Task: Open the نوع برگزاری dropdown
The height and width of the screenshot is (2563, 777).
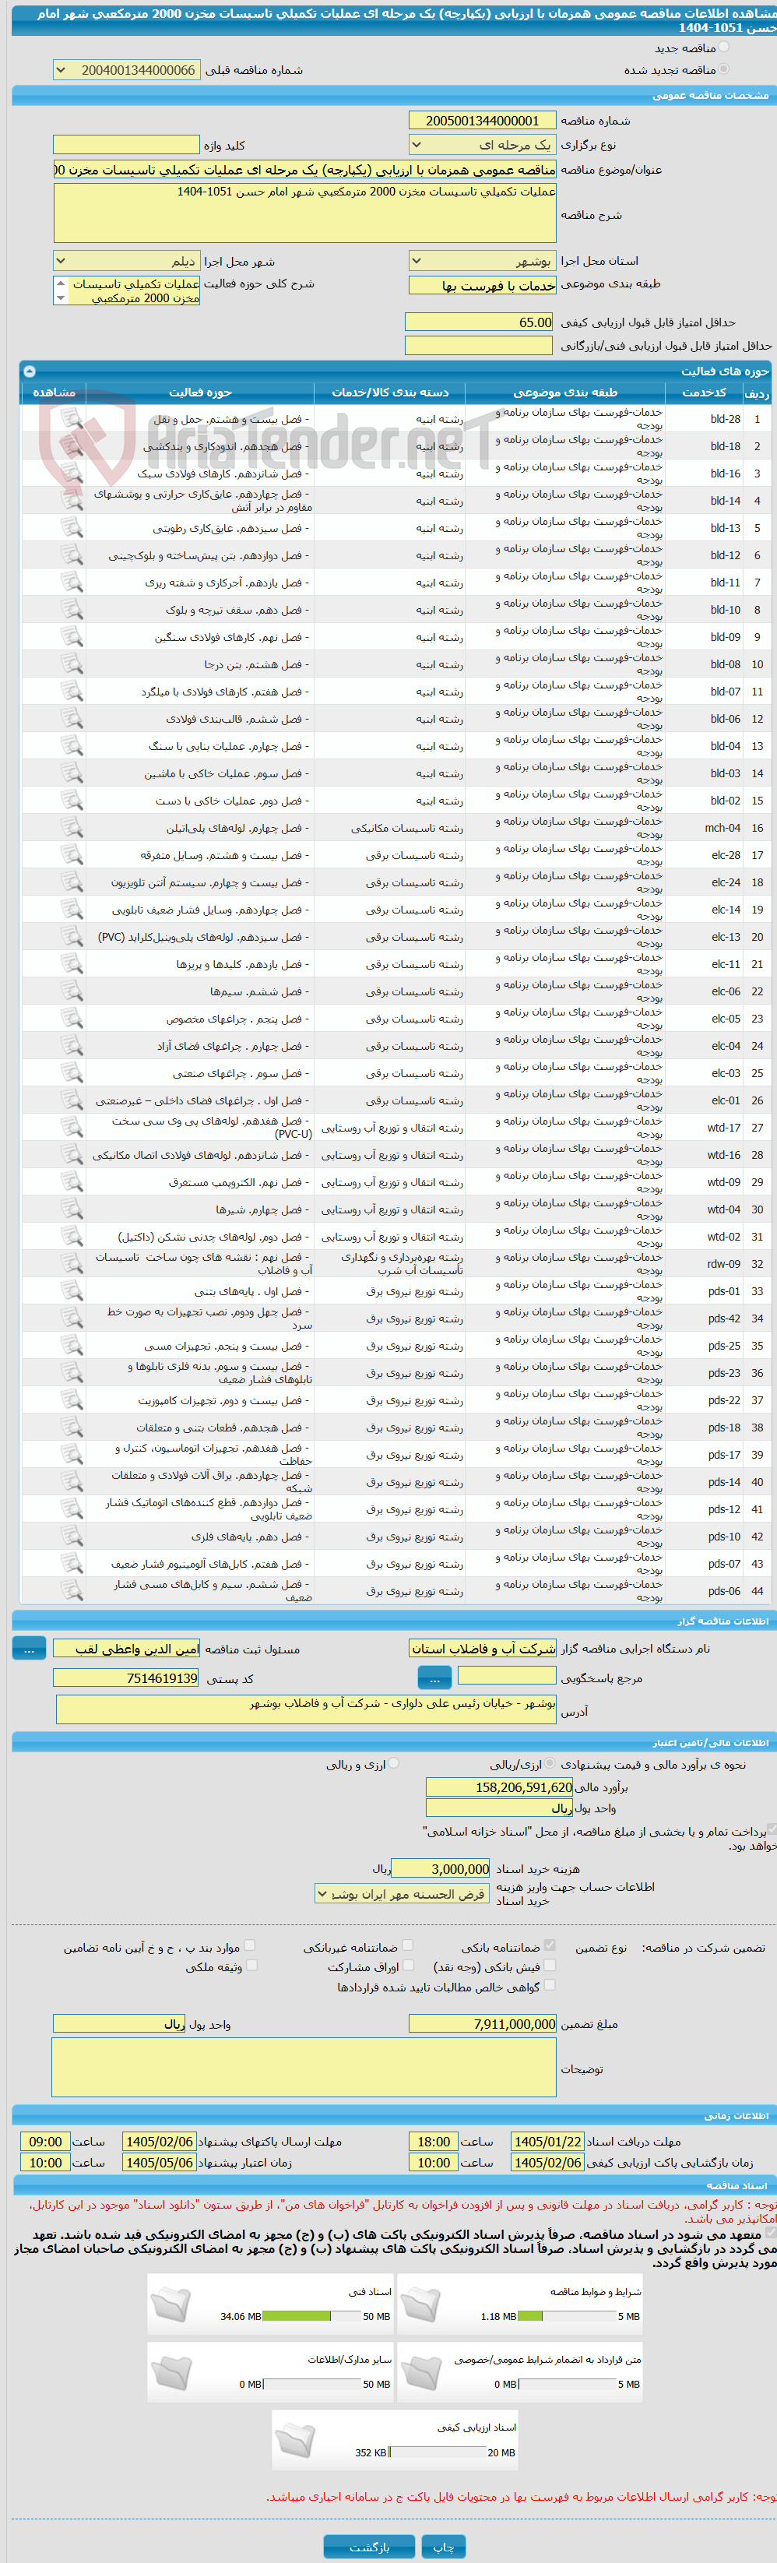Action: tap(483, 144)
